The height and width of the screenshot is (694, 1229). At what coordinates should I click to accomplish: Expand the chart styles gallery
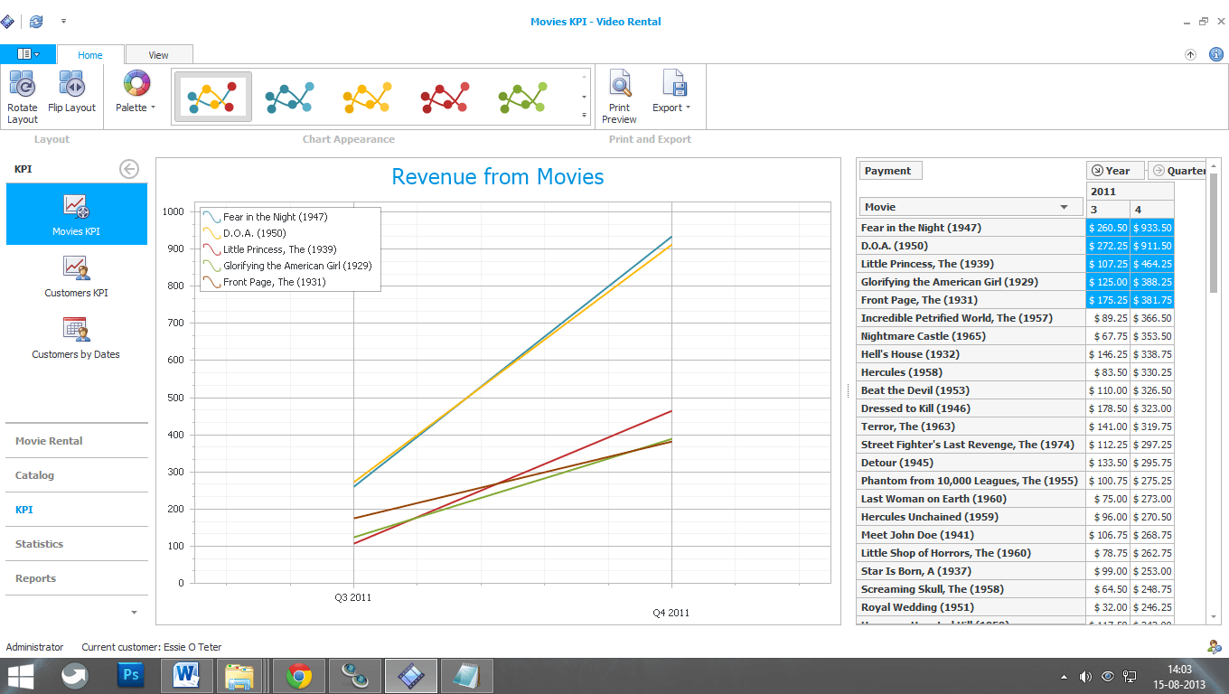click(584, 116)
